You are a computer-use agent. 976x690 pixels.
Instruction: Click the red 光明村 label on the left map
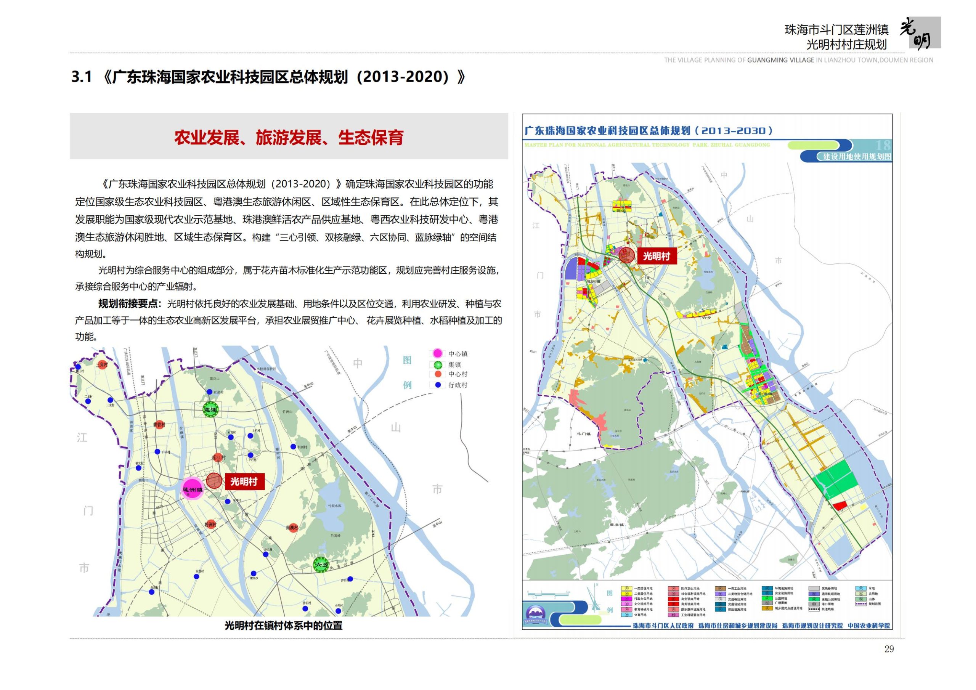click(x=244, y=481)
